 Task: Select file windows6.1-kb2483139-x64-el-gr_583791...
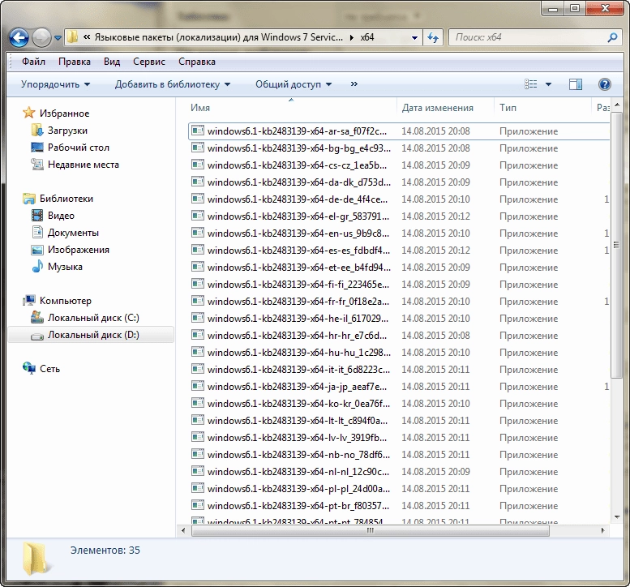pos(298,216)
